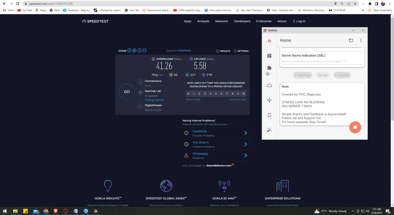
Task: Expand the Facebook outage row chevron
Action: (246, 133)
